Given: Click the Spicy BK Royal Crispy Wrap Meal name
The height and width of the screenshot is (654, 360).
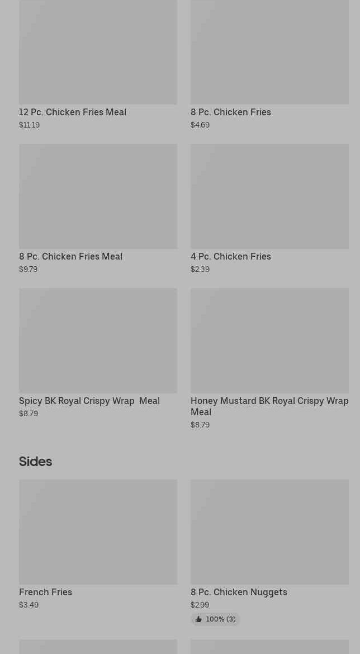Looking at the screenshot, I should 89,401.
